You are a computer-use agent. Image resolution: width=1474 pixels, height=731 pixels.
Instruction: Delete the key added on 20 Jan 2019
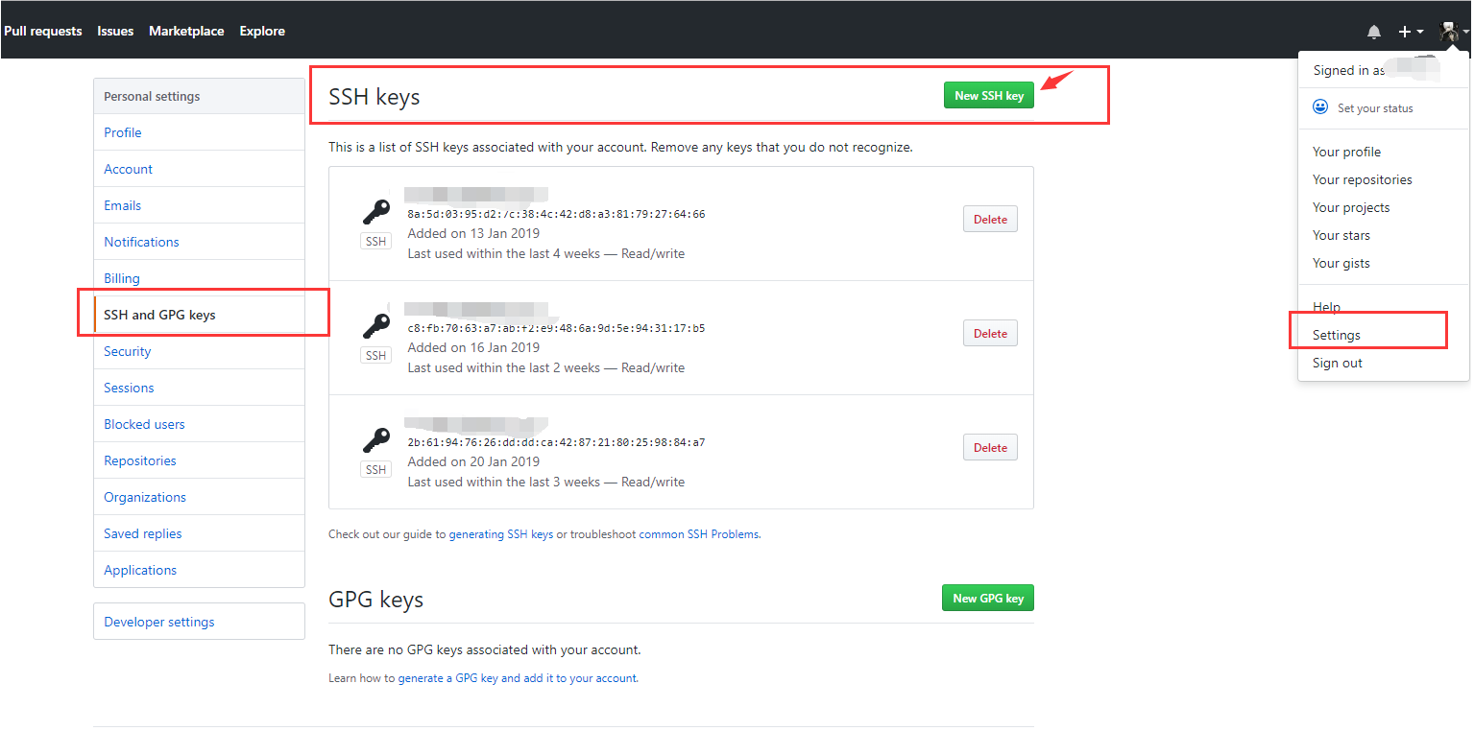pos(990,448)
